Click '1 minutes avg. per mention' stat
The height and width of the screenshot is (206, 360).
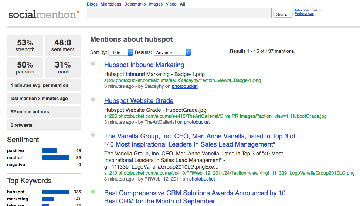coord(44,85)
